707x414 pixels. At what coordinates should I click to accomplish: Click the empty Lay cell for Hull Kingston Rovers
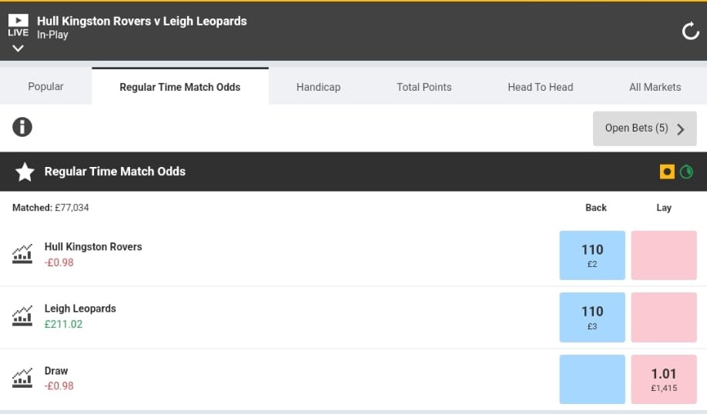click(663, 255)
